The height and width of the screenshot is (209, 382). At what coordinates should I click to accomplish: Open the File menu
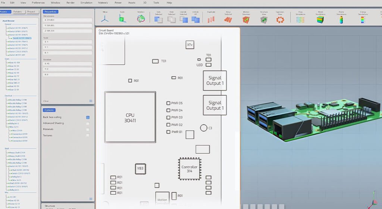[3, 3]
